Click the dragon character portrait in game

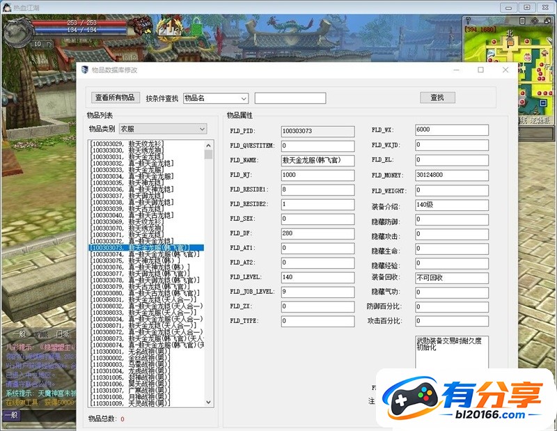pos(18,33)
